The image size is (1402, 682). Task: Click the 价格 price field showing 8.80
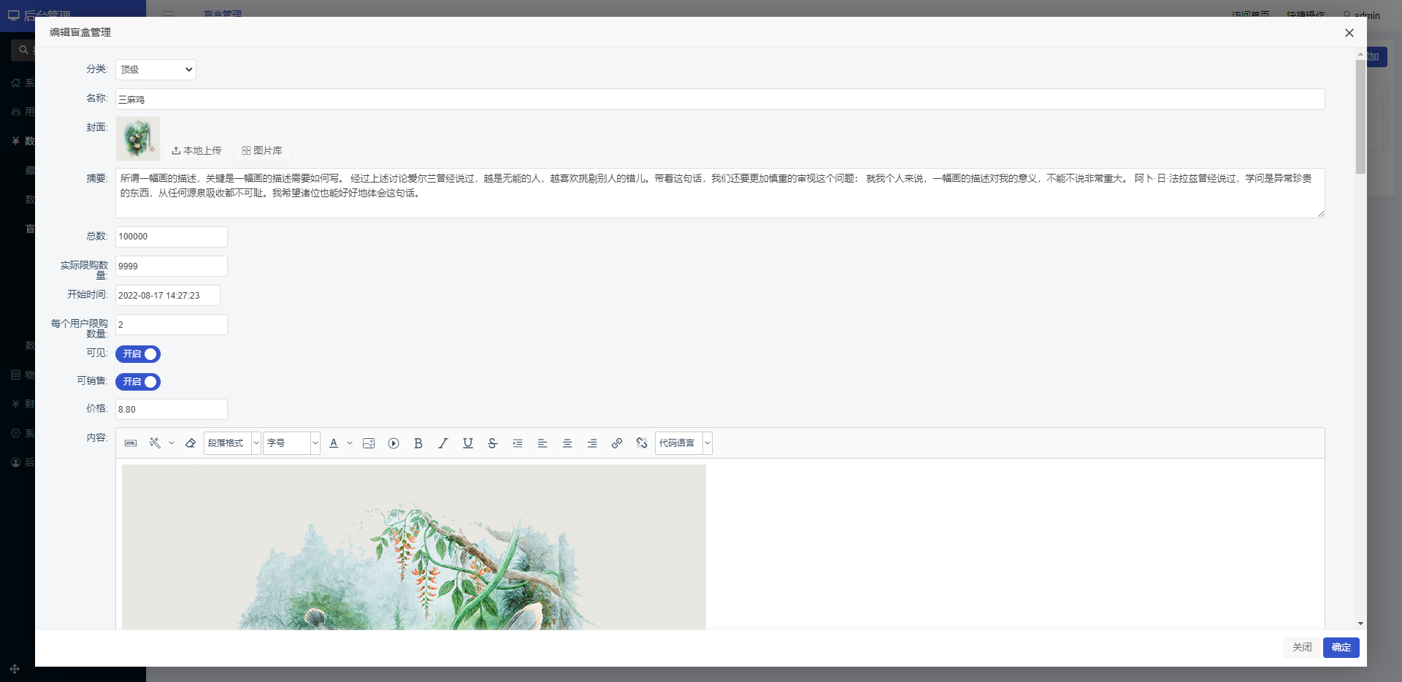click(172, 410)
